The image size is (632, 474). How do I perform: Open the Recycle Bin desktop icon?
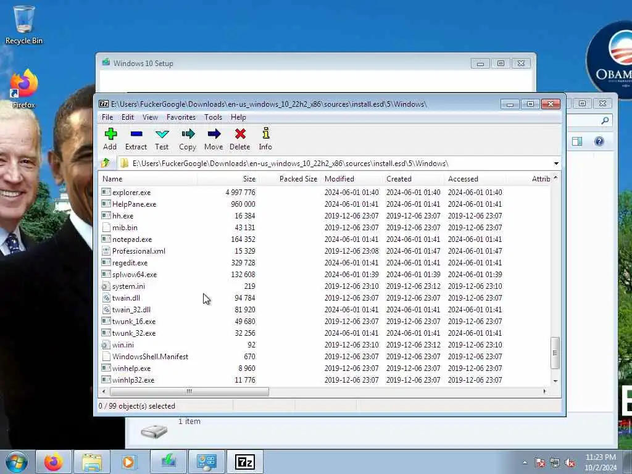[x=24, y=24]
